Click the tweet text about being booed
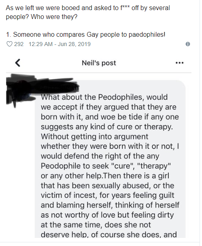Image resolution: width=202 pixels, height=246 pixels. 88,12
